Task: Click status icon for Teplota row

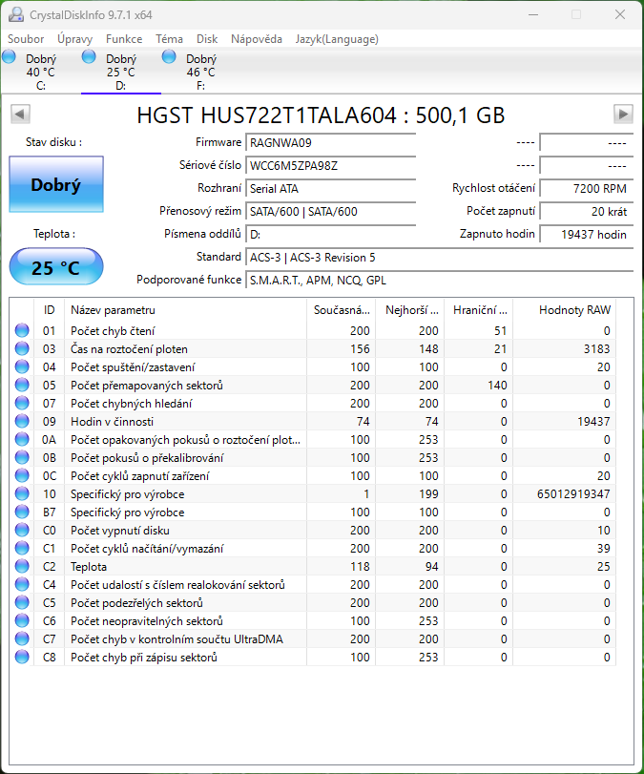Action: point(22,566)
